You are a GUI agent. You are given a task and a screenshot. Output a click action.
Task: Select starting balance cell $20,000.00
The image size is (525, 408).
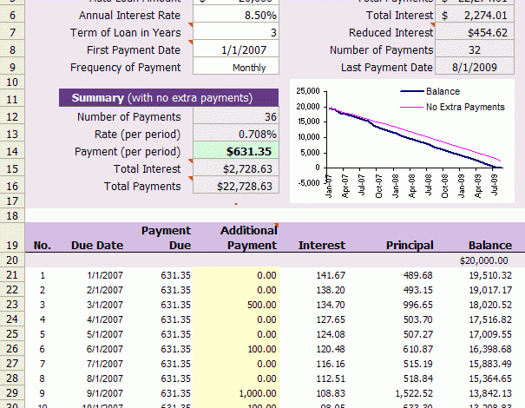pos(483,260)
